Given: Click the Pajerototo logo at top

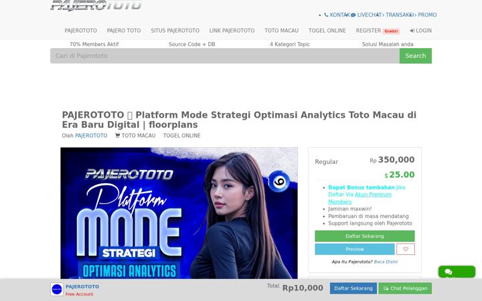Looking at the screenshot, I should point(96,5).
